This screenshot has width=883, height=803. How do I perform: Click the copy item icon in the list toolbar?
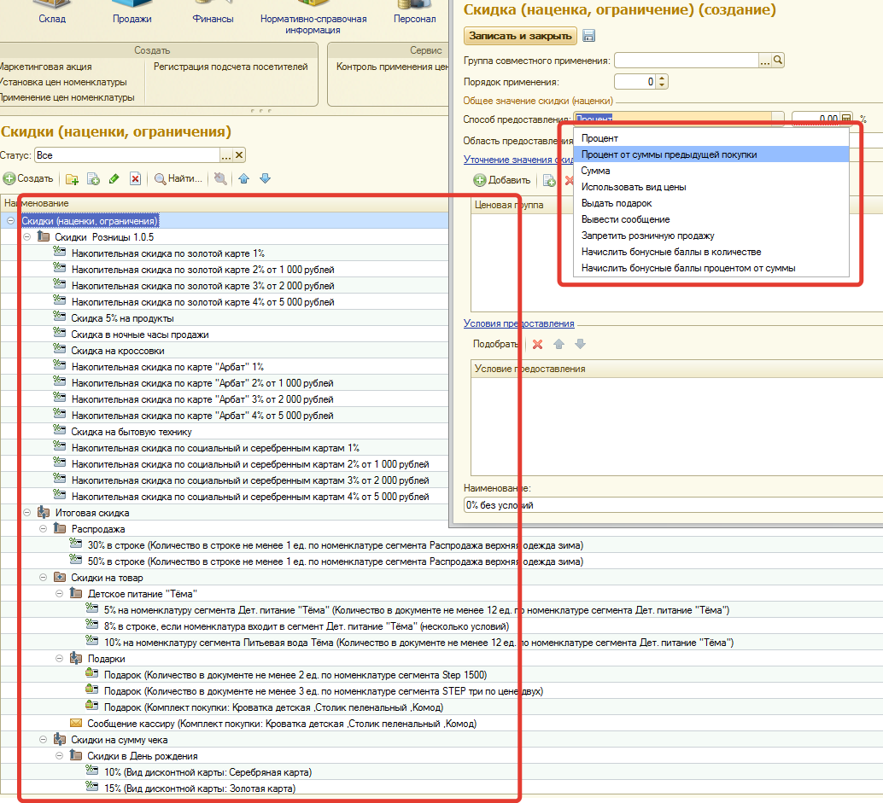coord(93,179)
